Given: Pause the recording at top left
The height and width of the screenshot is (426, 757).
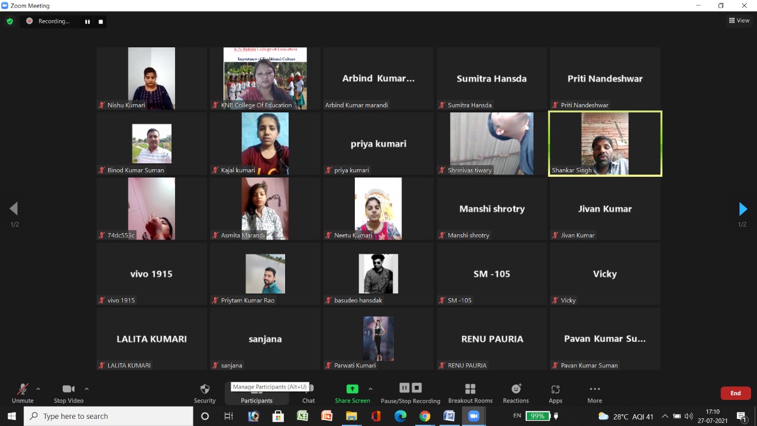Looking at the screenshot, I should tap(88, 21).
